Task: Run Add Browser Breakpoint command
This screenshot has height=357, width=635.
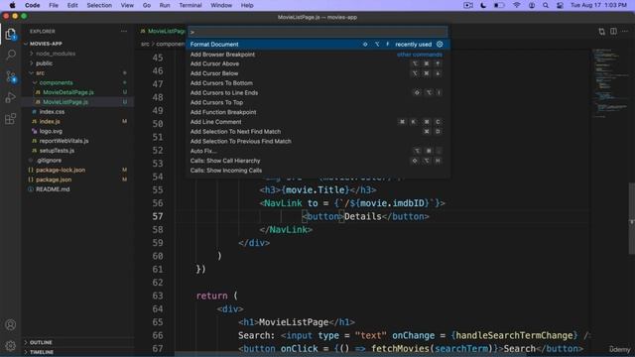Action: tap(317, 55)
